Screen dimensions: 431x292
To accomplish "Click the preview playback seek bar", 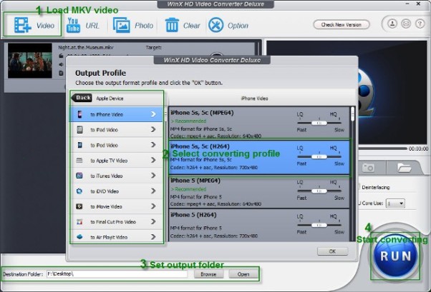I will click(x=382, y=148).
